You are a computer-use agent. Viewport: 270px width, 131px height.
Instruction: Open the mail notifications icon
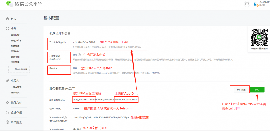tap(247, 4)
